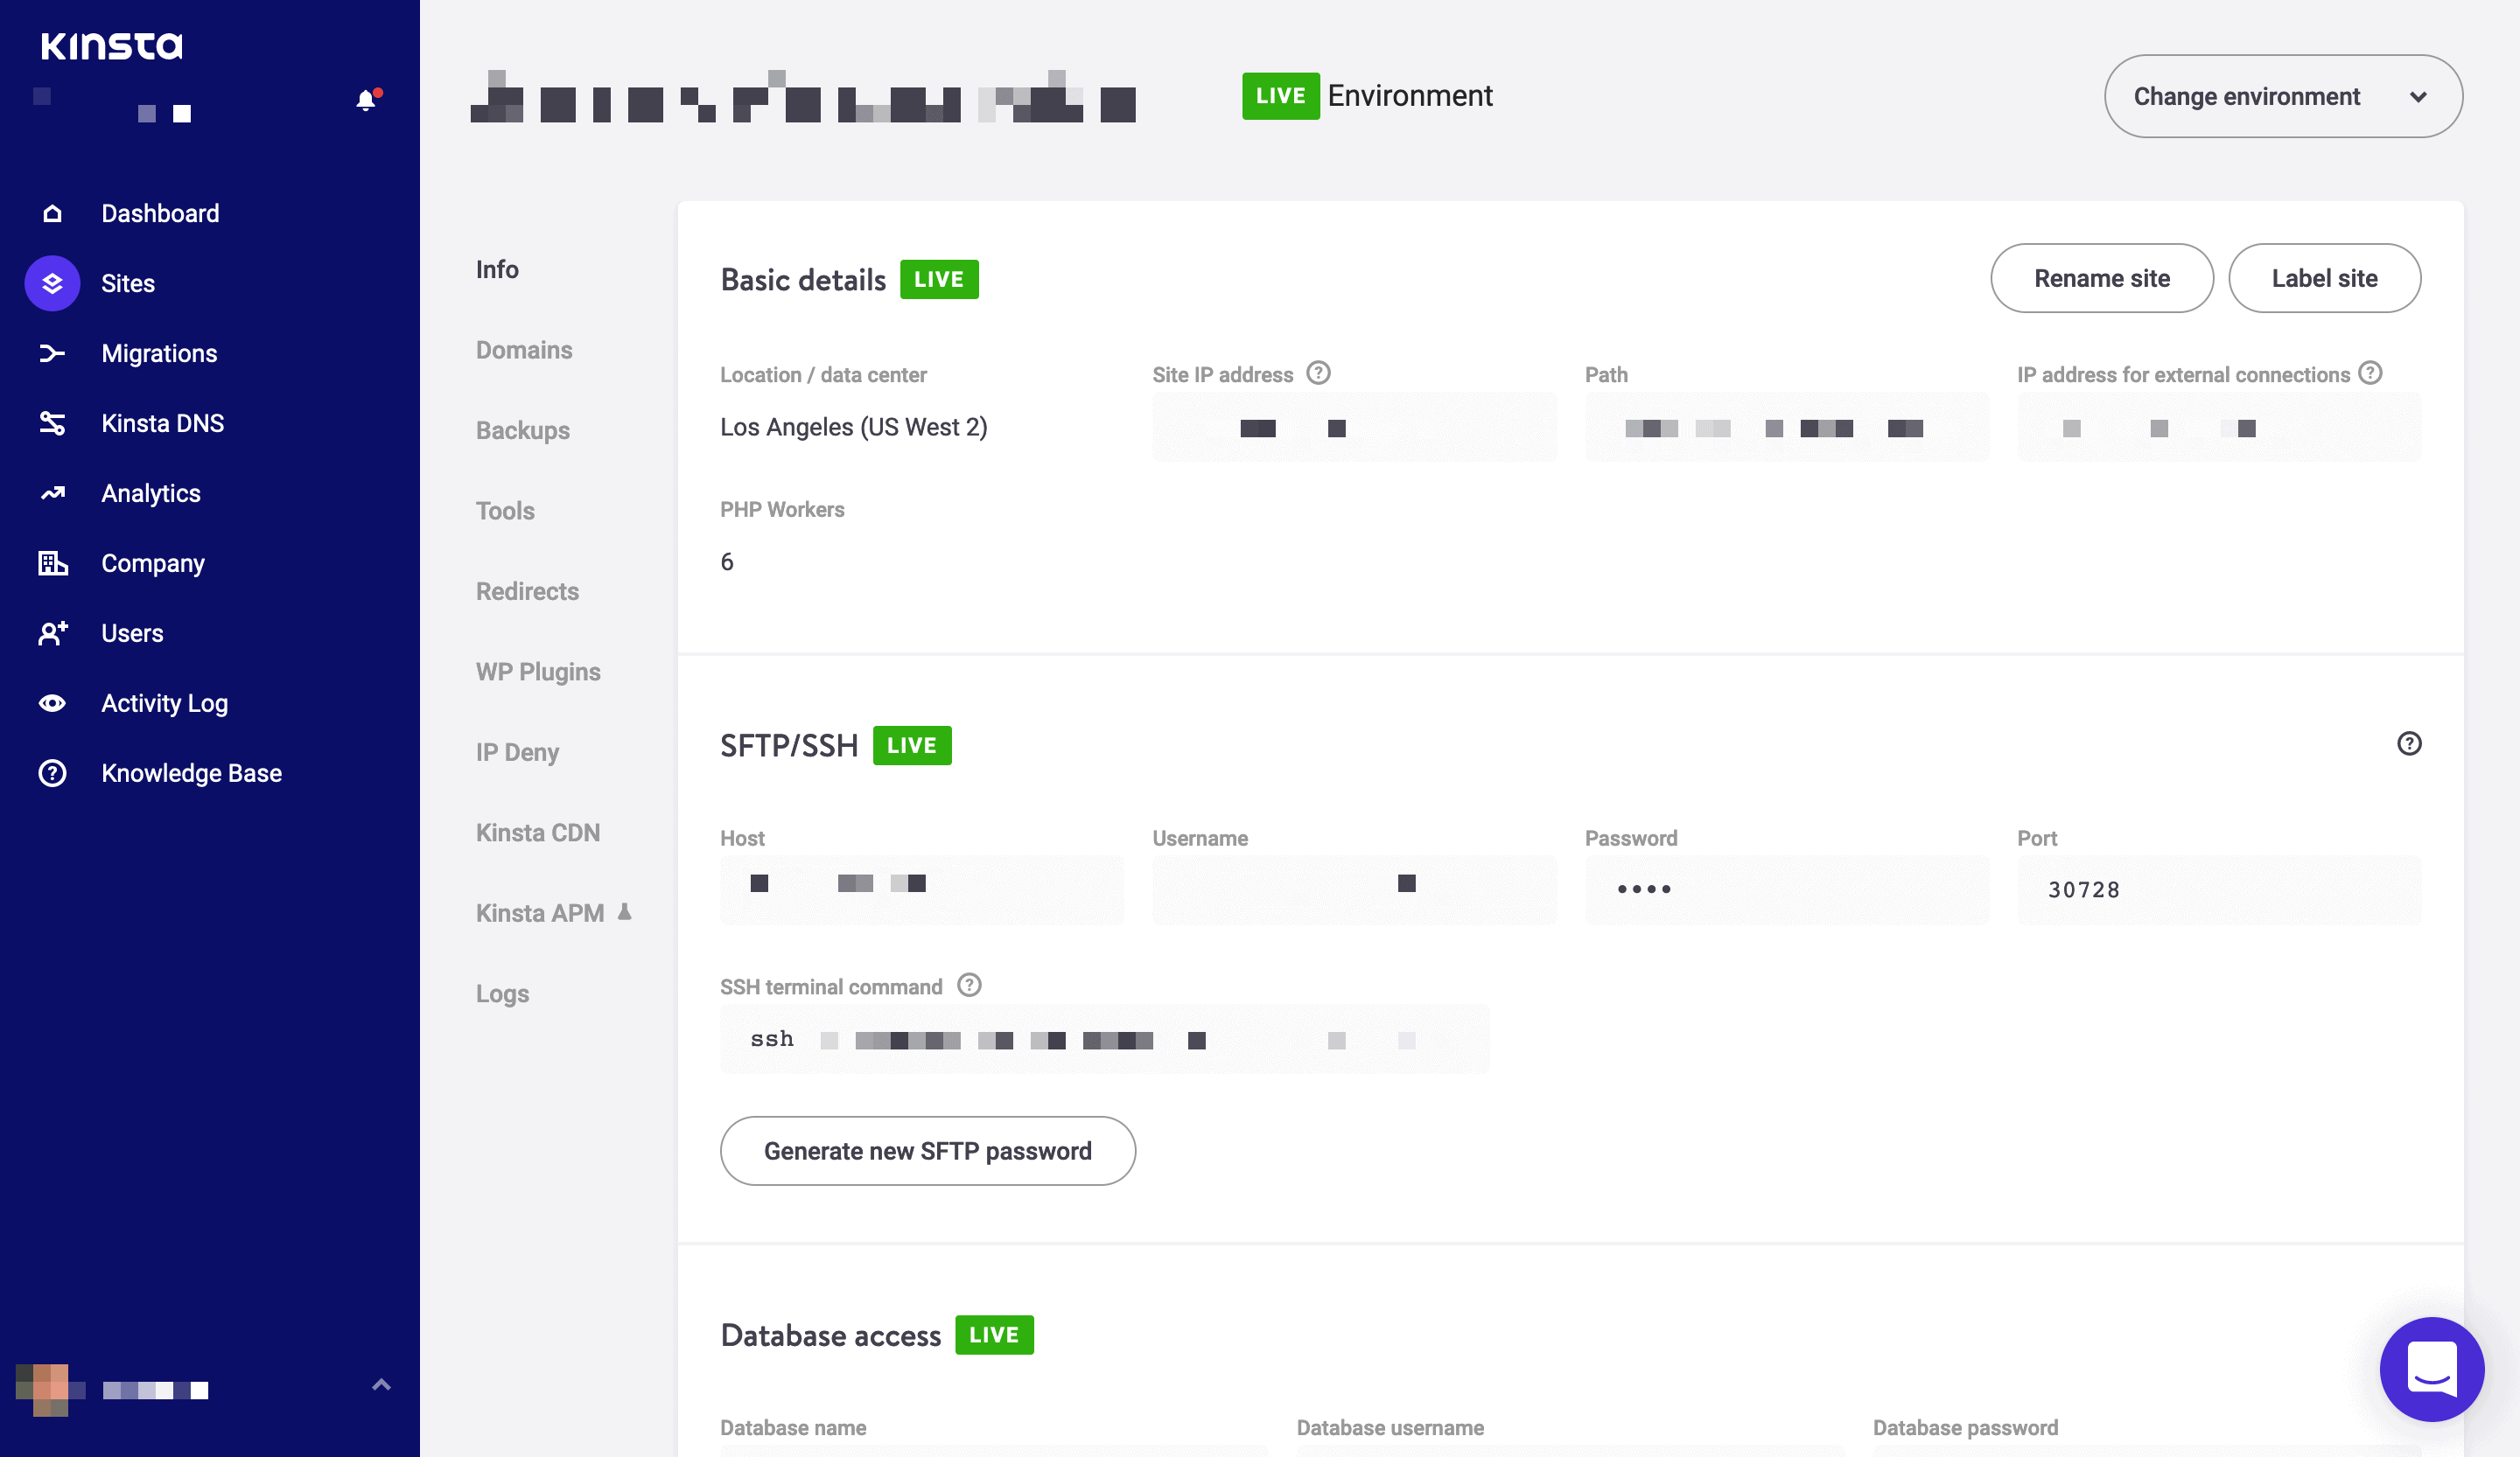The height and width of the screenshot is (1457, 2520).
Task: Click the Sites layers icon
Action: [x=52, y=282]
